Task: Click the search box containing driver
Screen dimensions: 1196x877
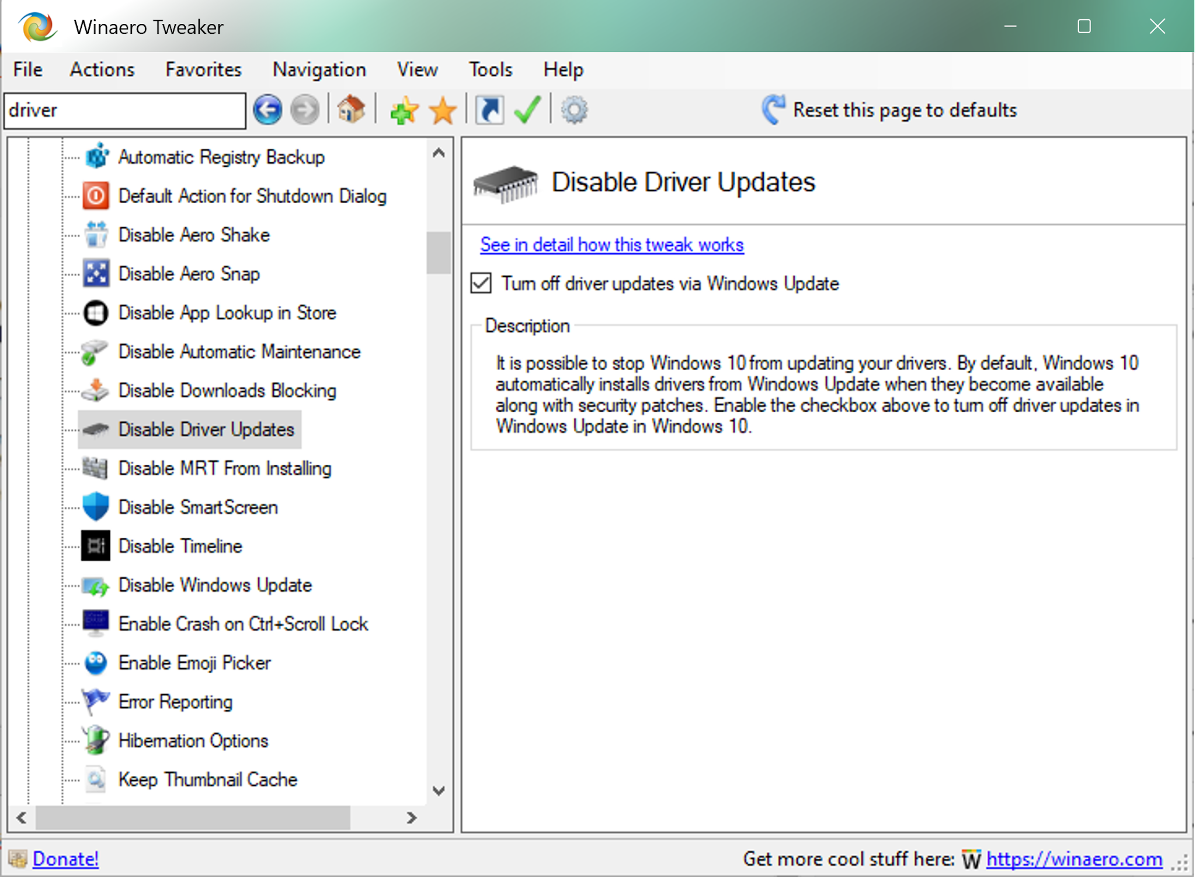Action: click(x=124, y=110)
